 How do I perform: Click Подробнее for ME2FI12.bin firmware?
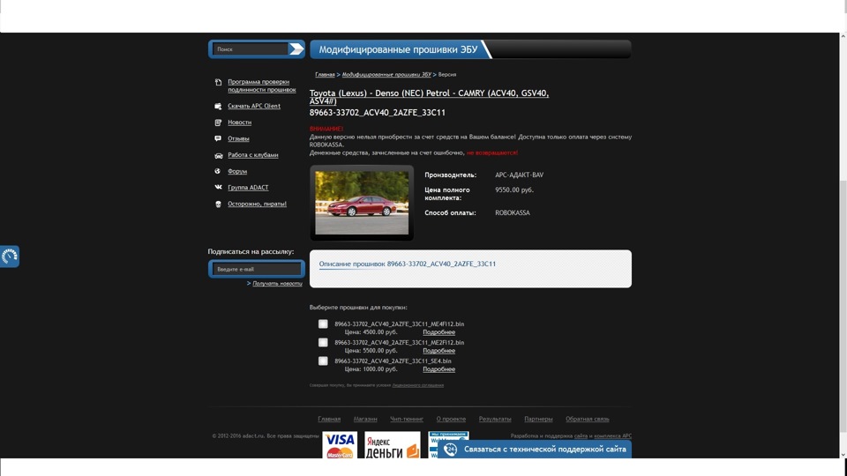438,351
